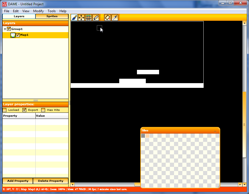Open the File menu
The image size is (249, 194).
[x=7, y=11]
